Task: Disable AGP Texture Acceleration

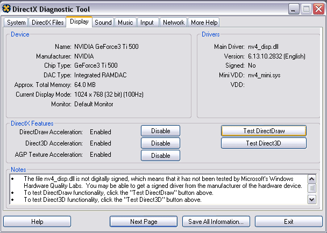Action: (160, 156)
